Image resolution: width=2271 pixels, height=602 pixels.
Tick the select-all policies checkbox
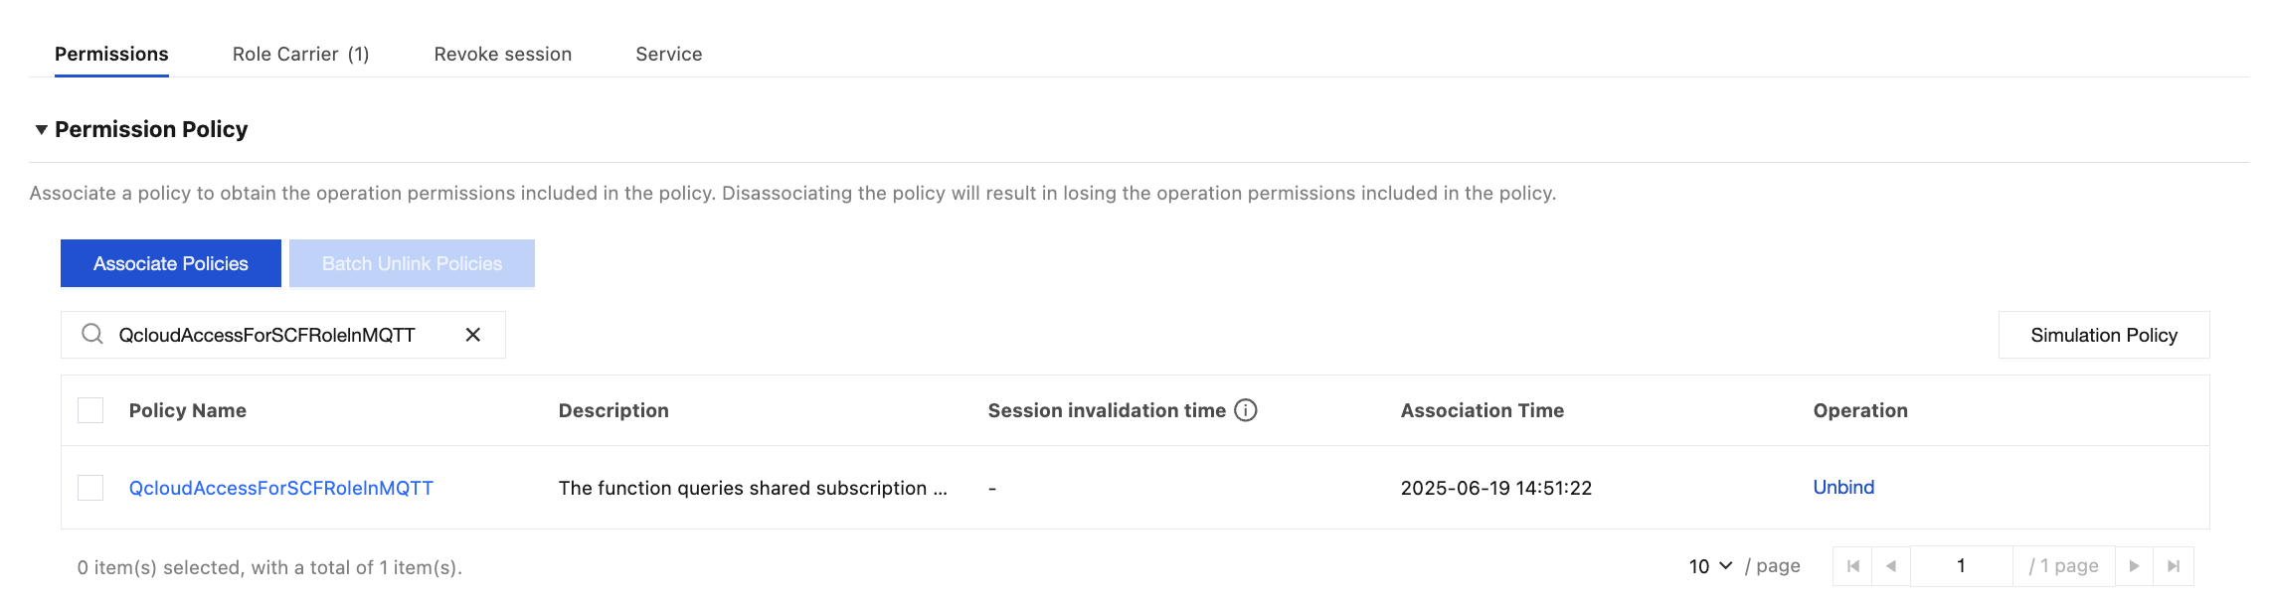pos(90,410)
